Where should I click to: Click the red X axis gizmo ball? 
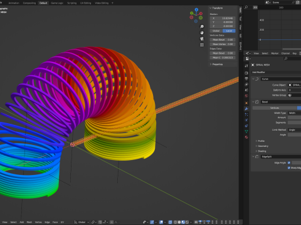click(201, 14)
